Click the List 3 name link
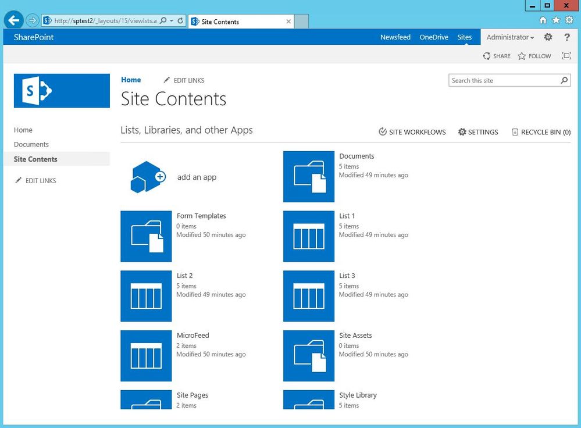The image size is (581, 428). pos(347,275)
